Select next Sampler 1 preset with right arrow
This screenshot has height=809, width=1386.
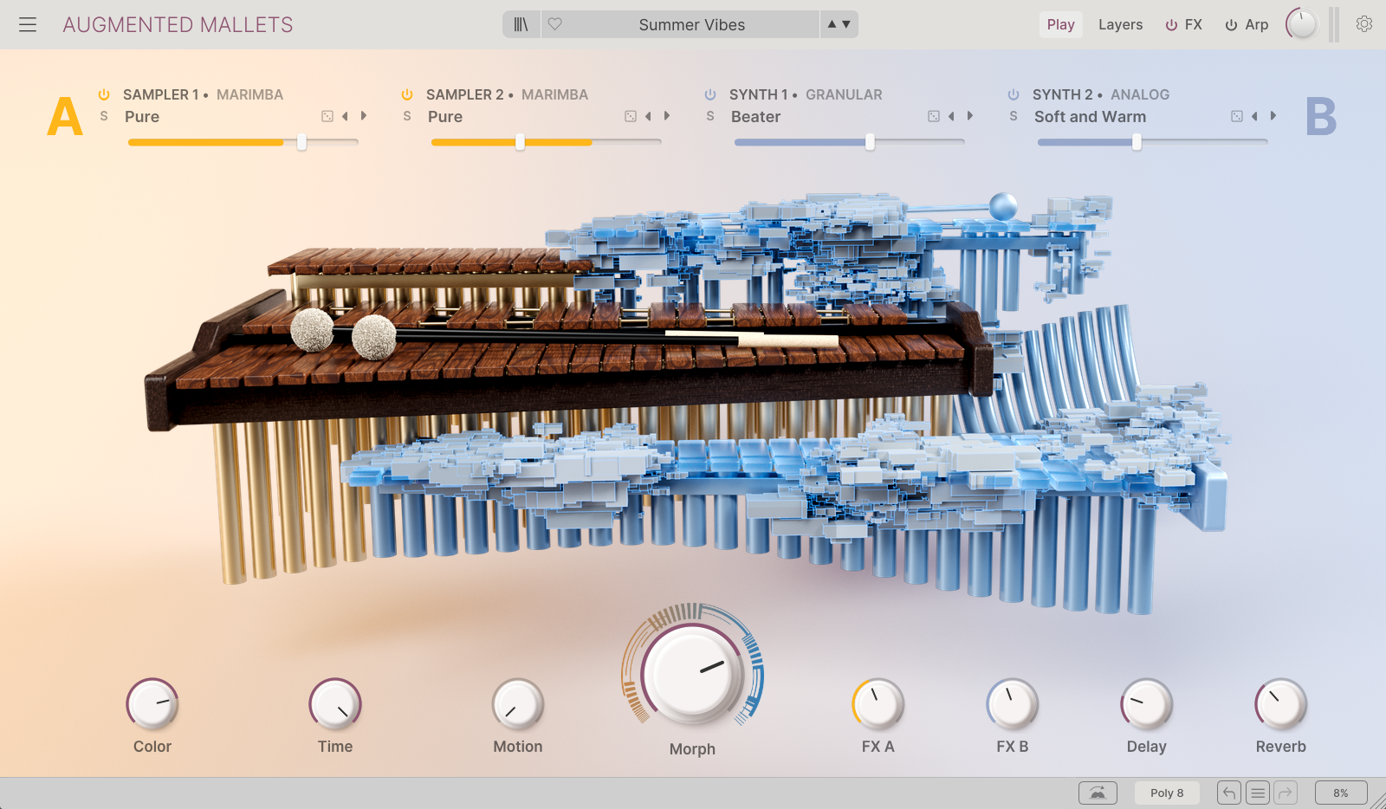[x=364, y=116]
